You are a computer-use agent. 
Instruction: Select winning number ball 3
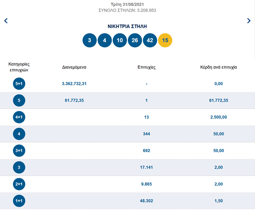[x=89, y=40]
